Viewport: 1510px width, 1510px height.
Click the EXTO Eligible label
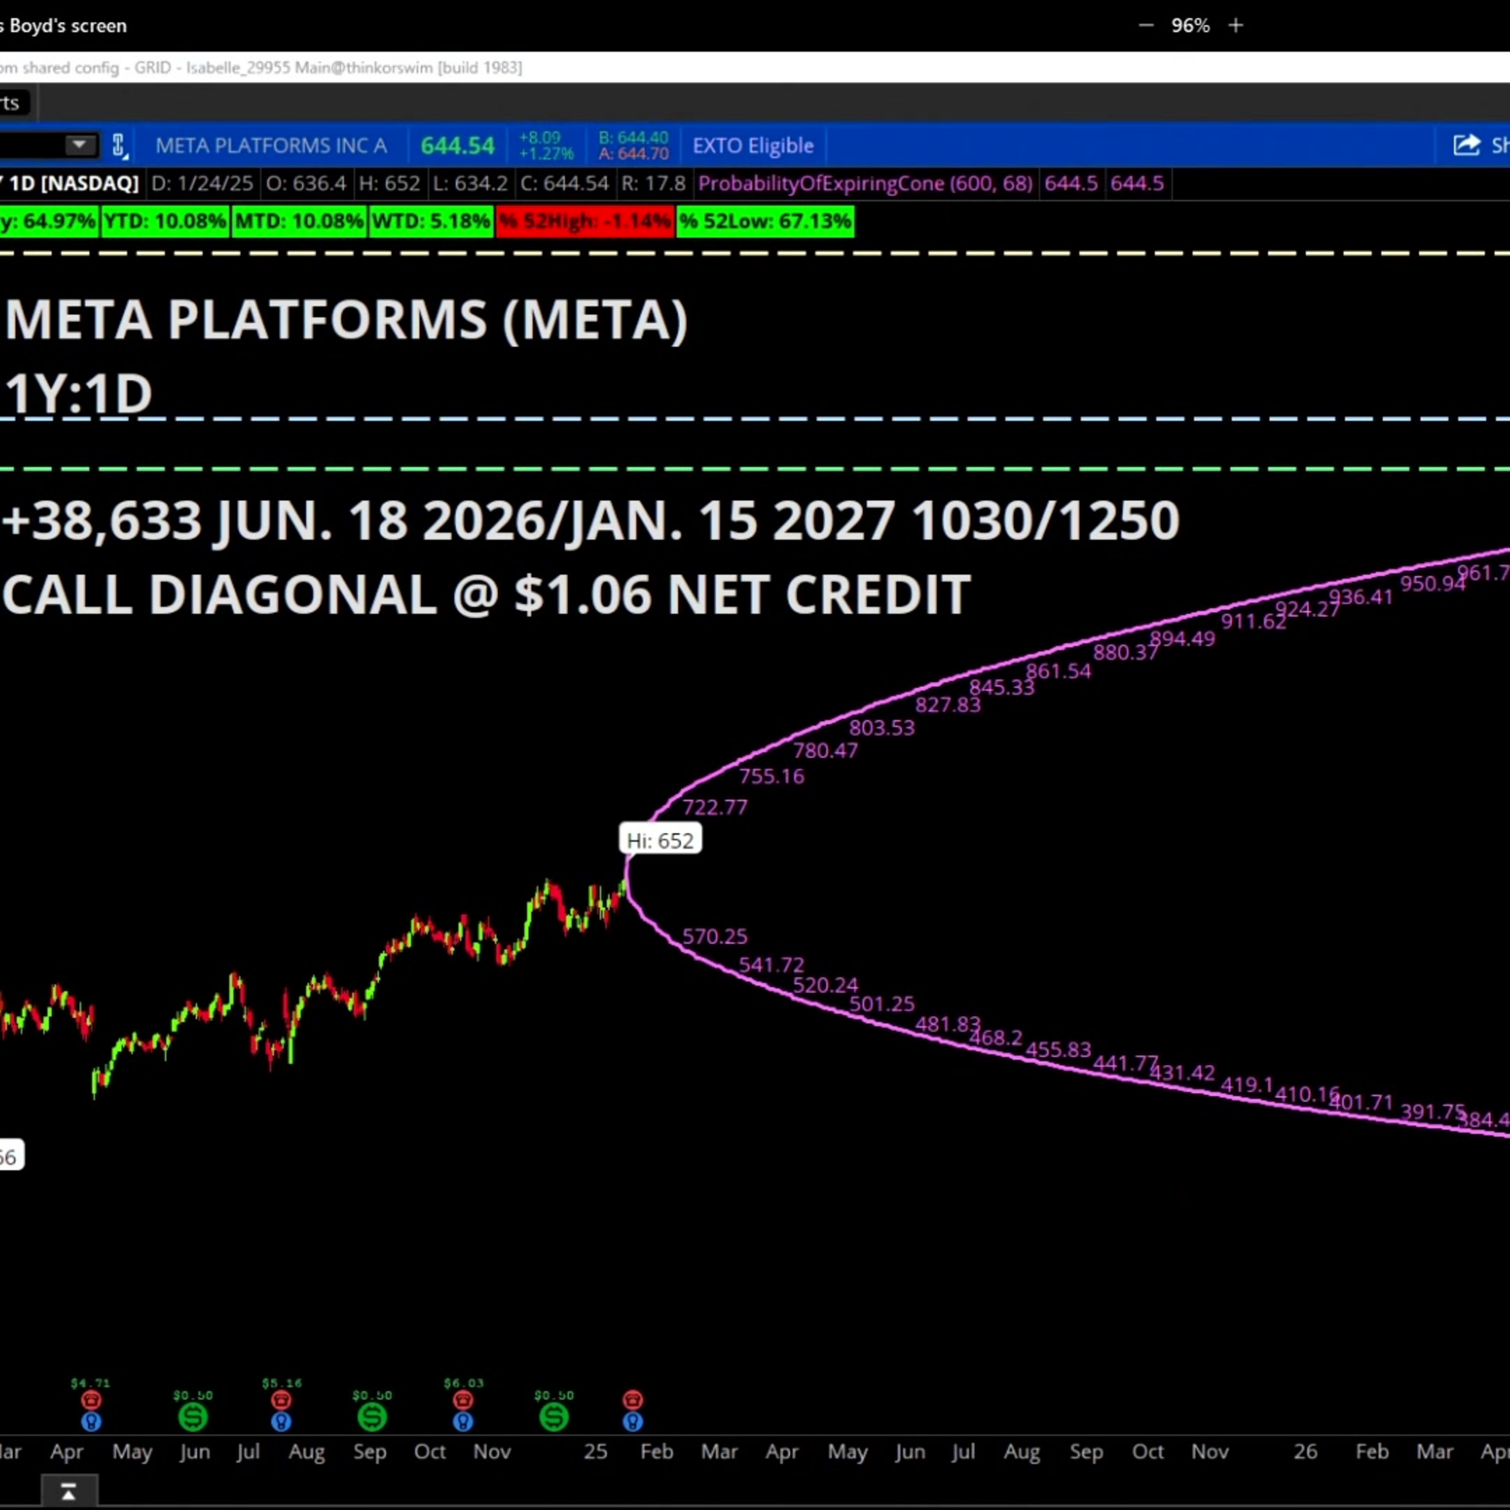pyautogui.click(x=752, y=145)
